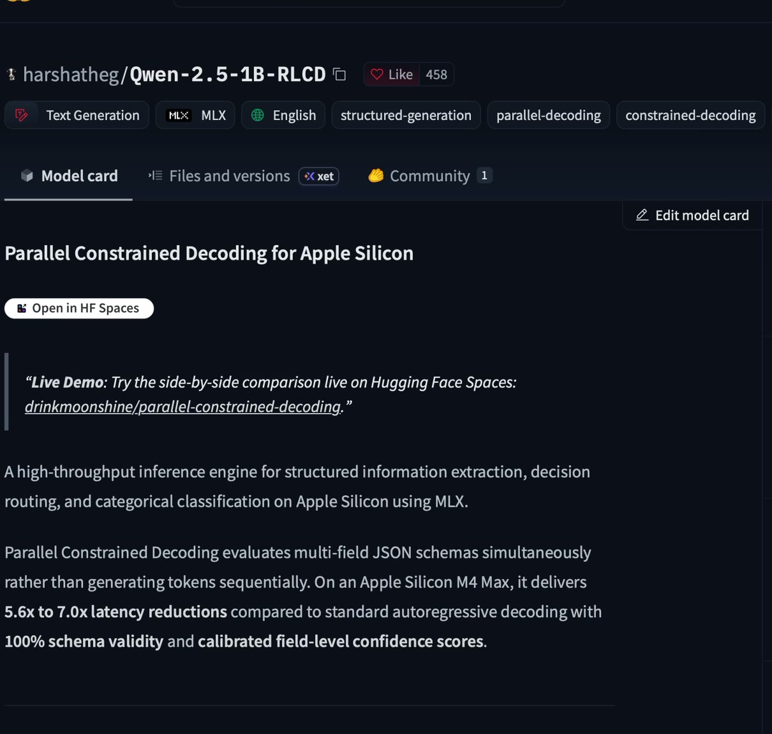Click Open in HF Spaces badge
The width and height of the screenshot is (772, 734).
coord(79,308)
